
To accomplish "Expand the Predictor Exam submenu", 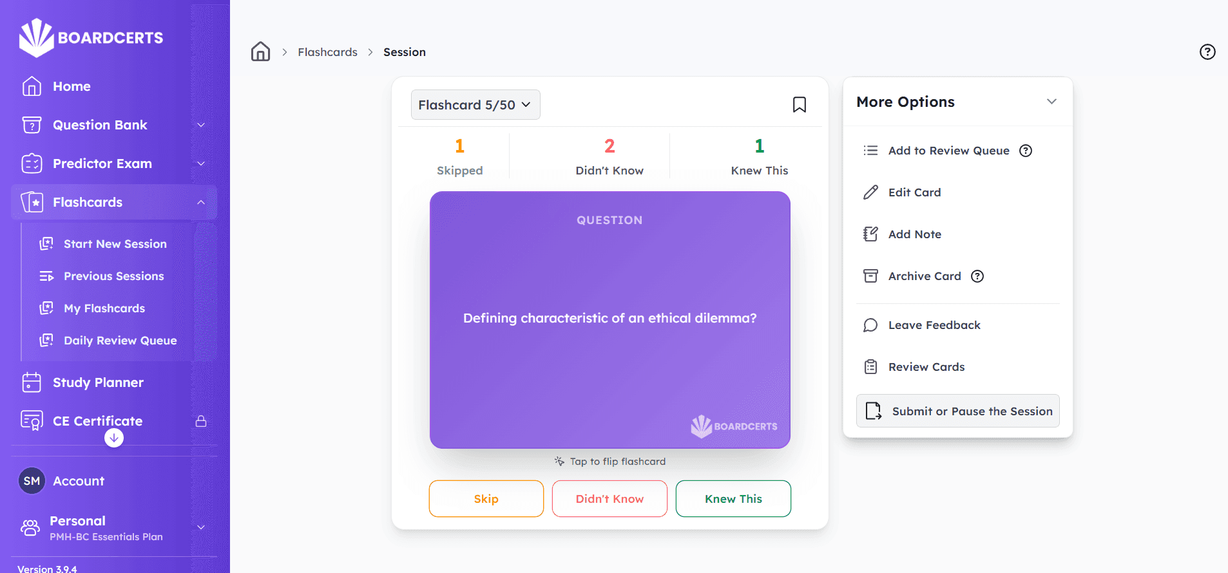I will click(201, 164).
